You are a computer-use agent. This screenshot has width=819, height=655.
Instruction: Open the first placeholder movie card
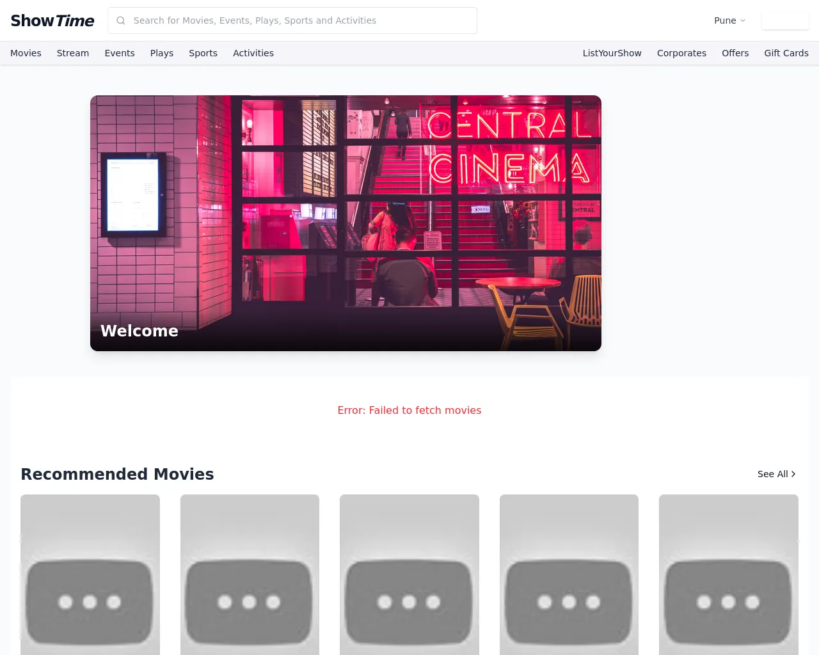coord(90,574)
